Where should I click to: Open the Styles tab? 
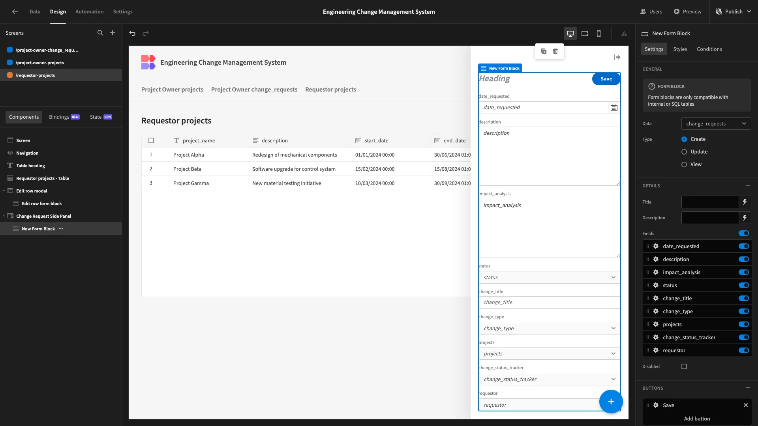[x=680, y=49]
